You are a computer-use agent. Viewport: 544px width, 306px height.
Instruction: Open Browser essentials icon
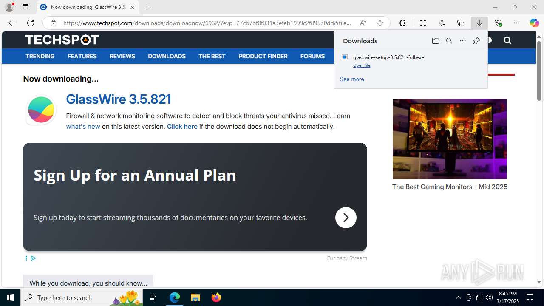pos(498,23)
